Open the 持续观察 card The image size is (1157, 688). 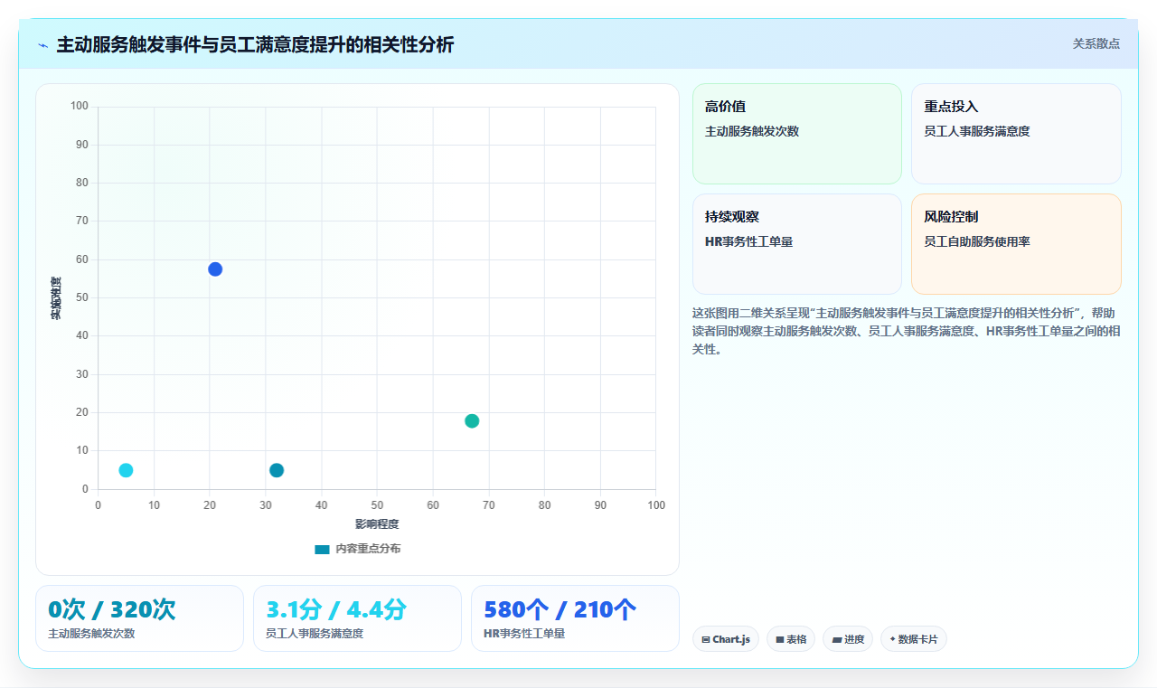[797, 244]
